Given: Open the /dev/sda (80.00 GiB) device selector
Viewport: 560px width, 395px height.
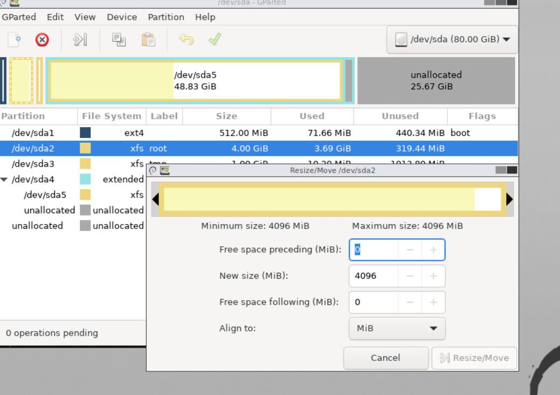Looking at the screenshot, I should tap(452, 39).
